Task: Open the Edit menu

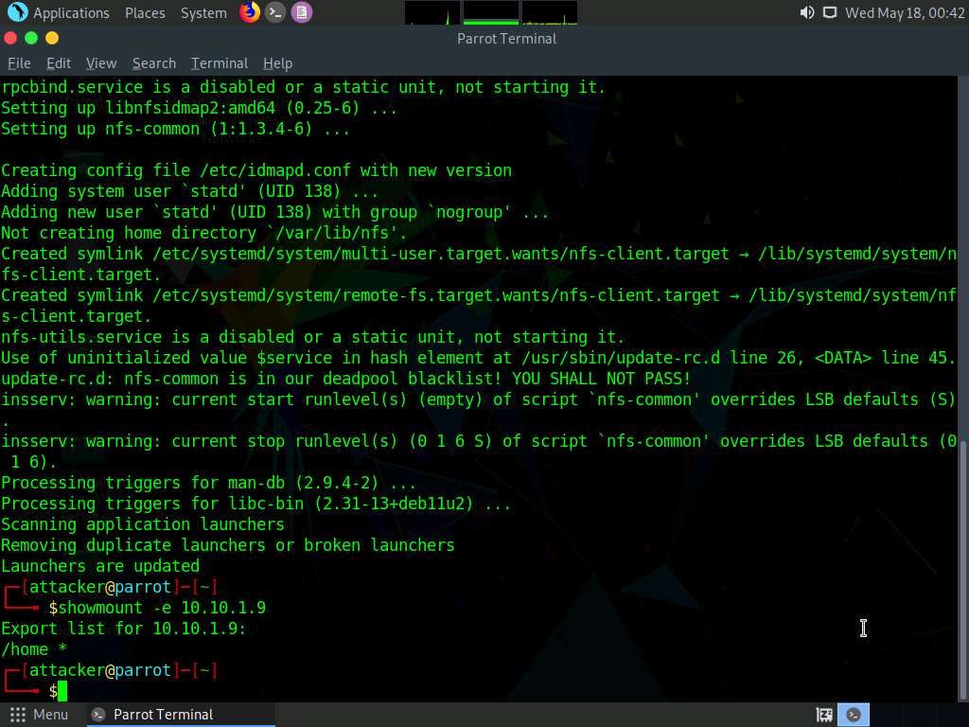Action: coord(59,63)
